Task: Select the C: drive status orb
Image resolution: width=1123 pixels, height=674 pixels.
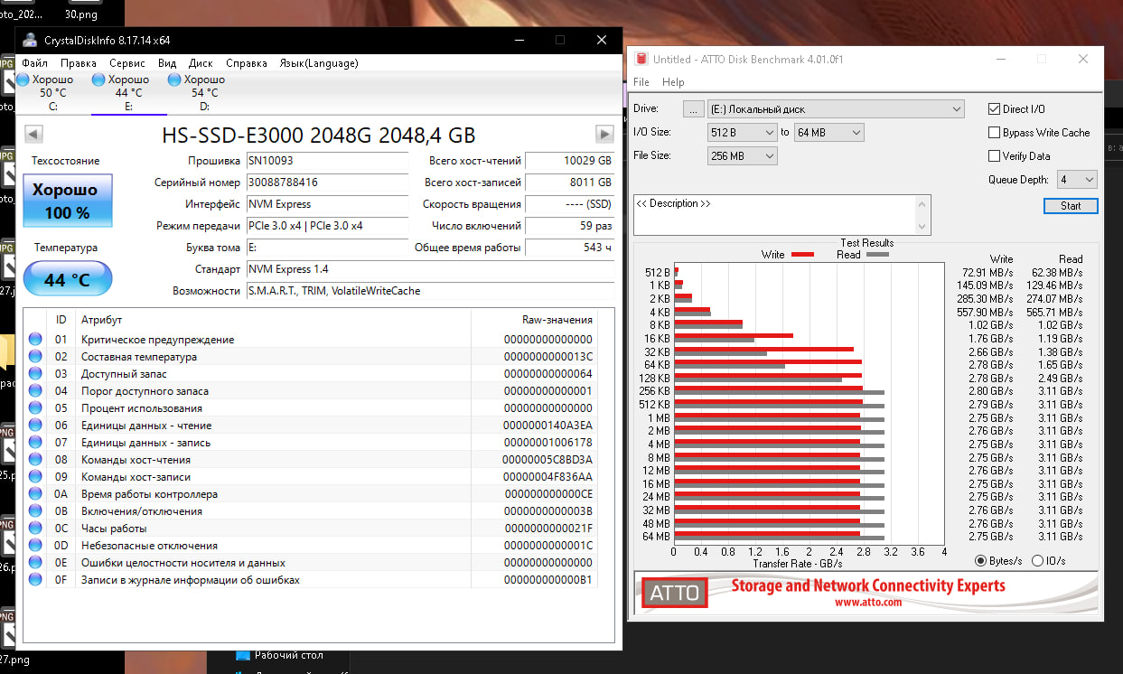Action: tap(23, 80)
